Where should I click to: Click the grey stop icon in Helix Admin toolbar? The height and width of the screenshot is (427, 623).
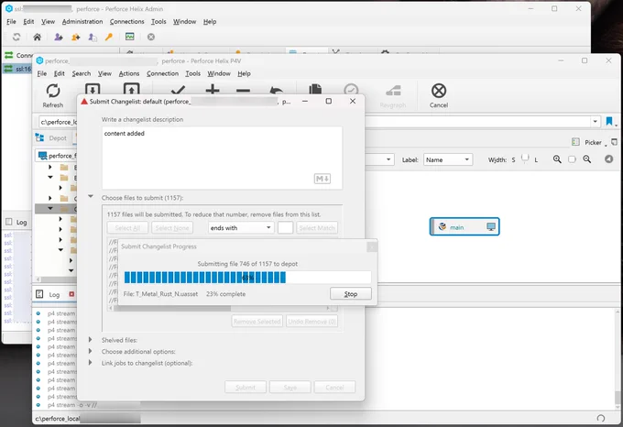click(151, 37)
